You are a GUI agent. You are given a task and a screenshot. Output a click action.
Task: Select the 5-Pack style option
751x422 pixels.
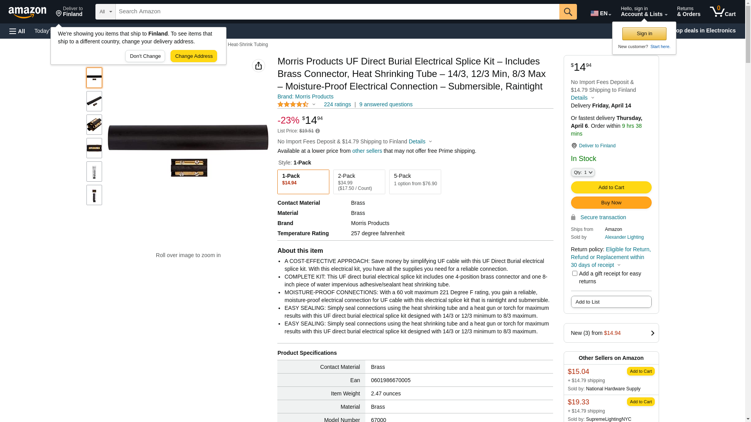(x=415, y=182)
